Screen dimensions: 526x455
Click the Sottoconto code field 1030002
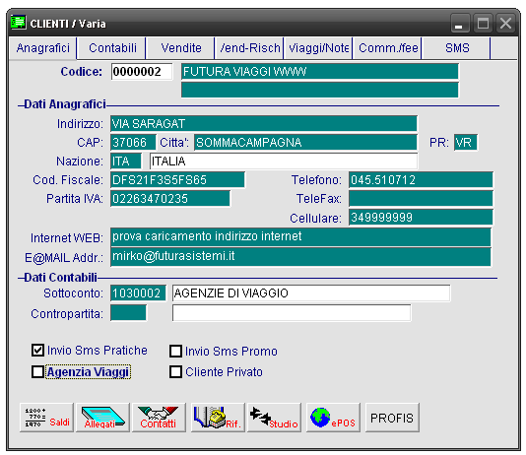[x=138, y=293]
